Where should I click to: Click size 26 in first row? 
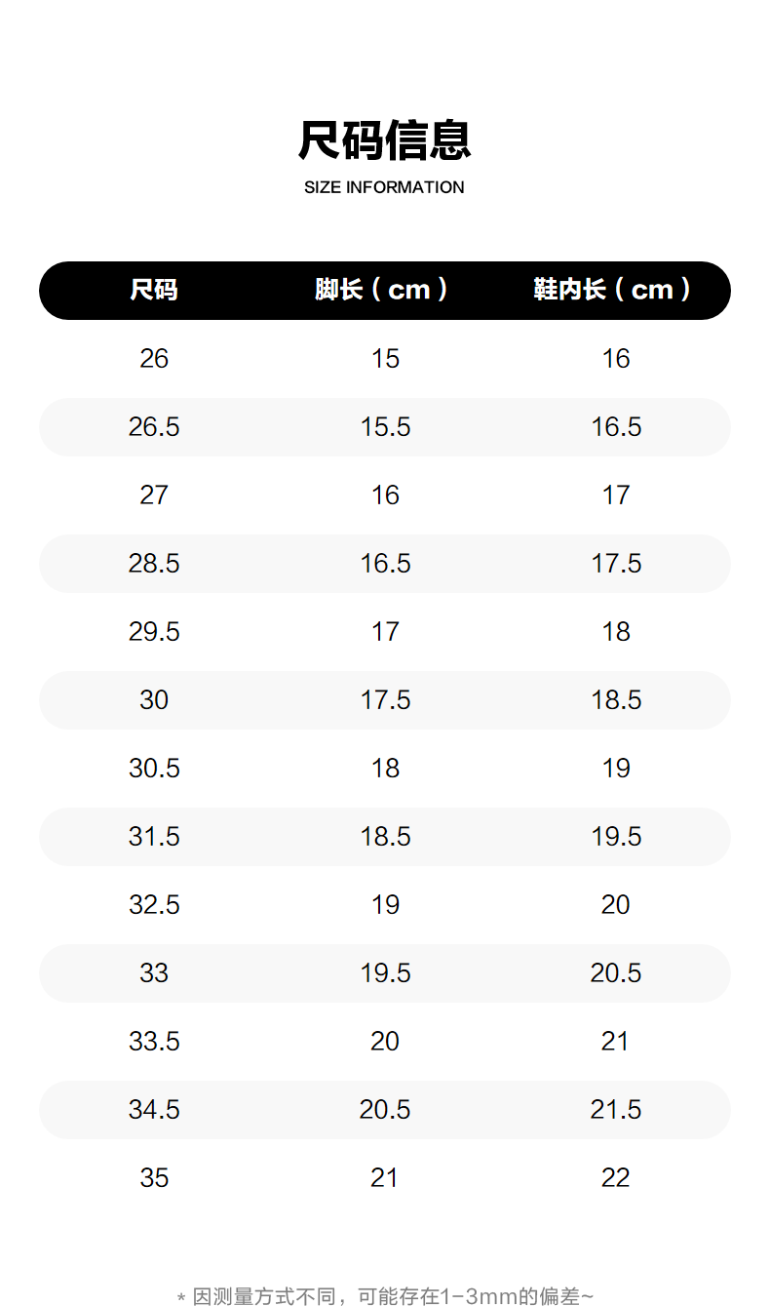[x=154, y=359]
